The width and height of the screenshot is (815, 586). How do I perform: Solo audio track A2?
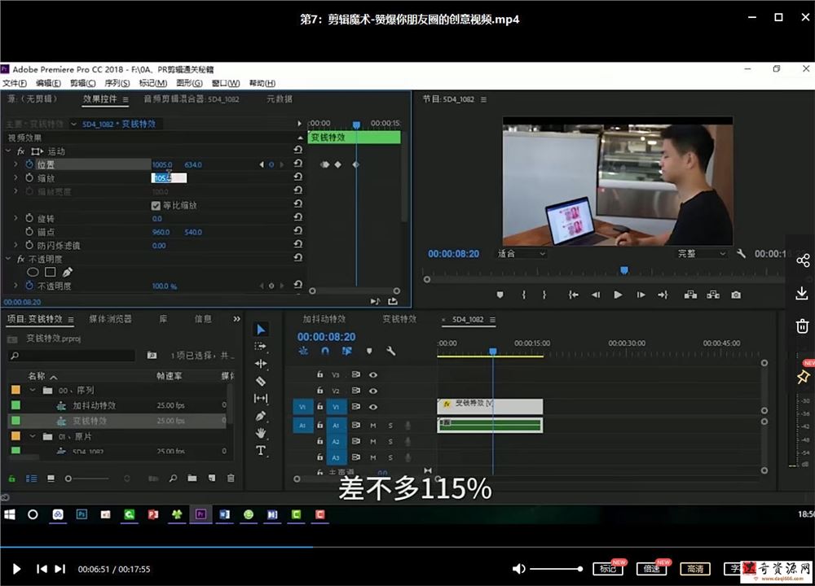(x=390, y=442)
